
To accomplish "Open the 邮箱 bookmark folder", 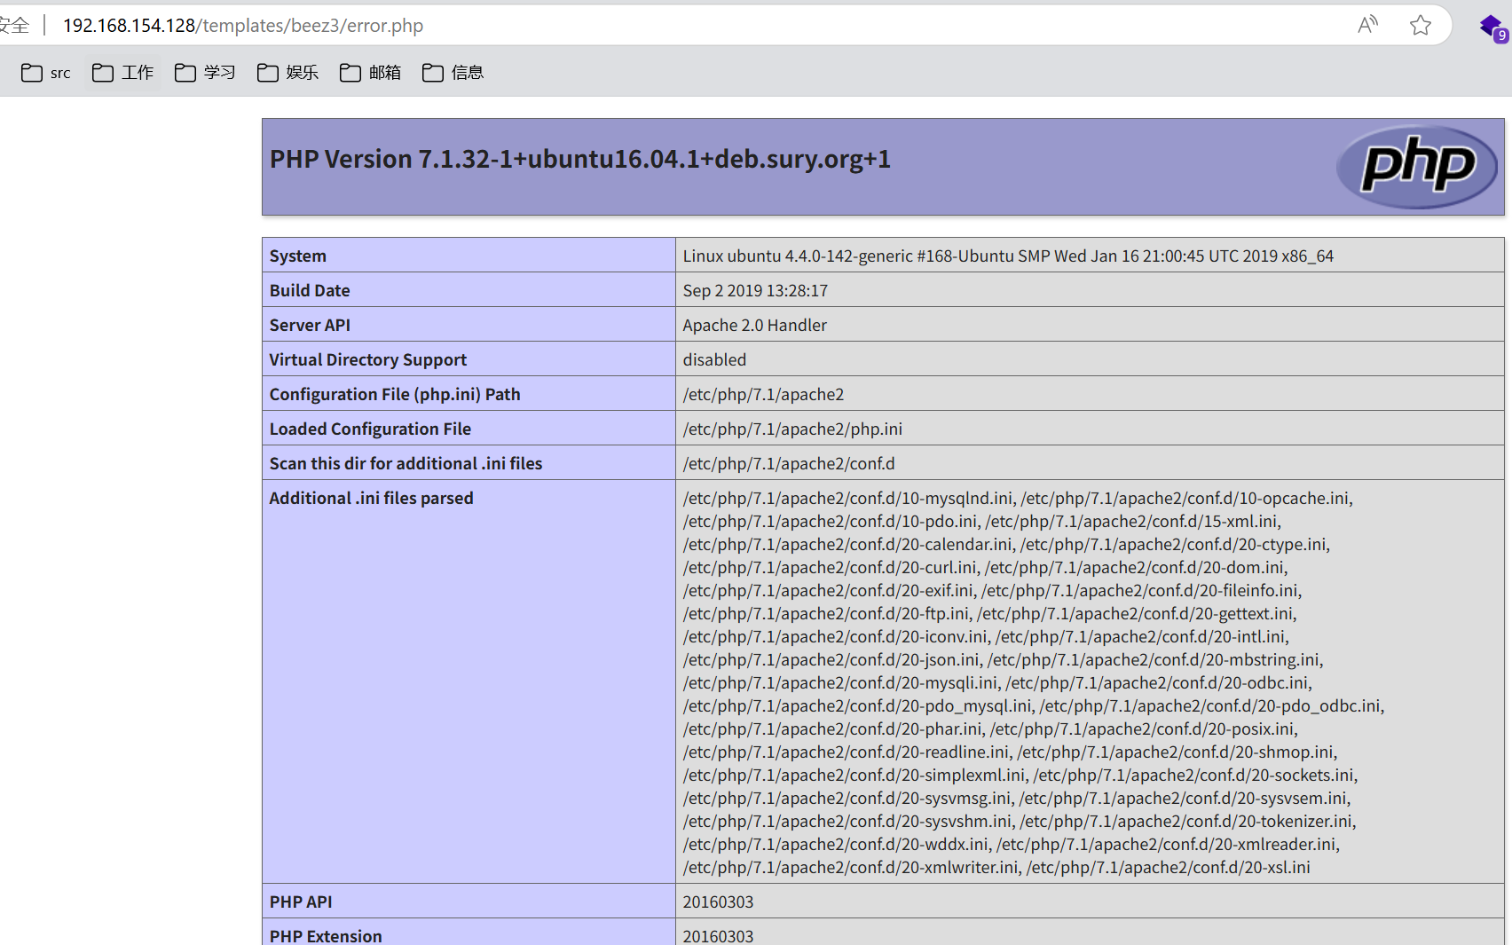I will (x=370, y=73).
